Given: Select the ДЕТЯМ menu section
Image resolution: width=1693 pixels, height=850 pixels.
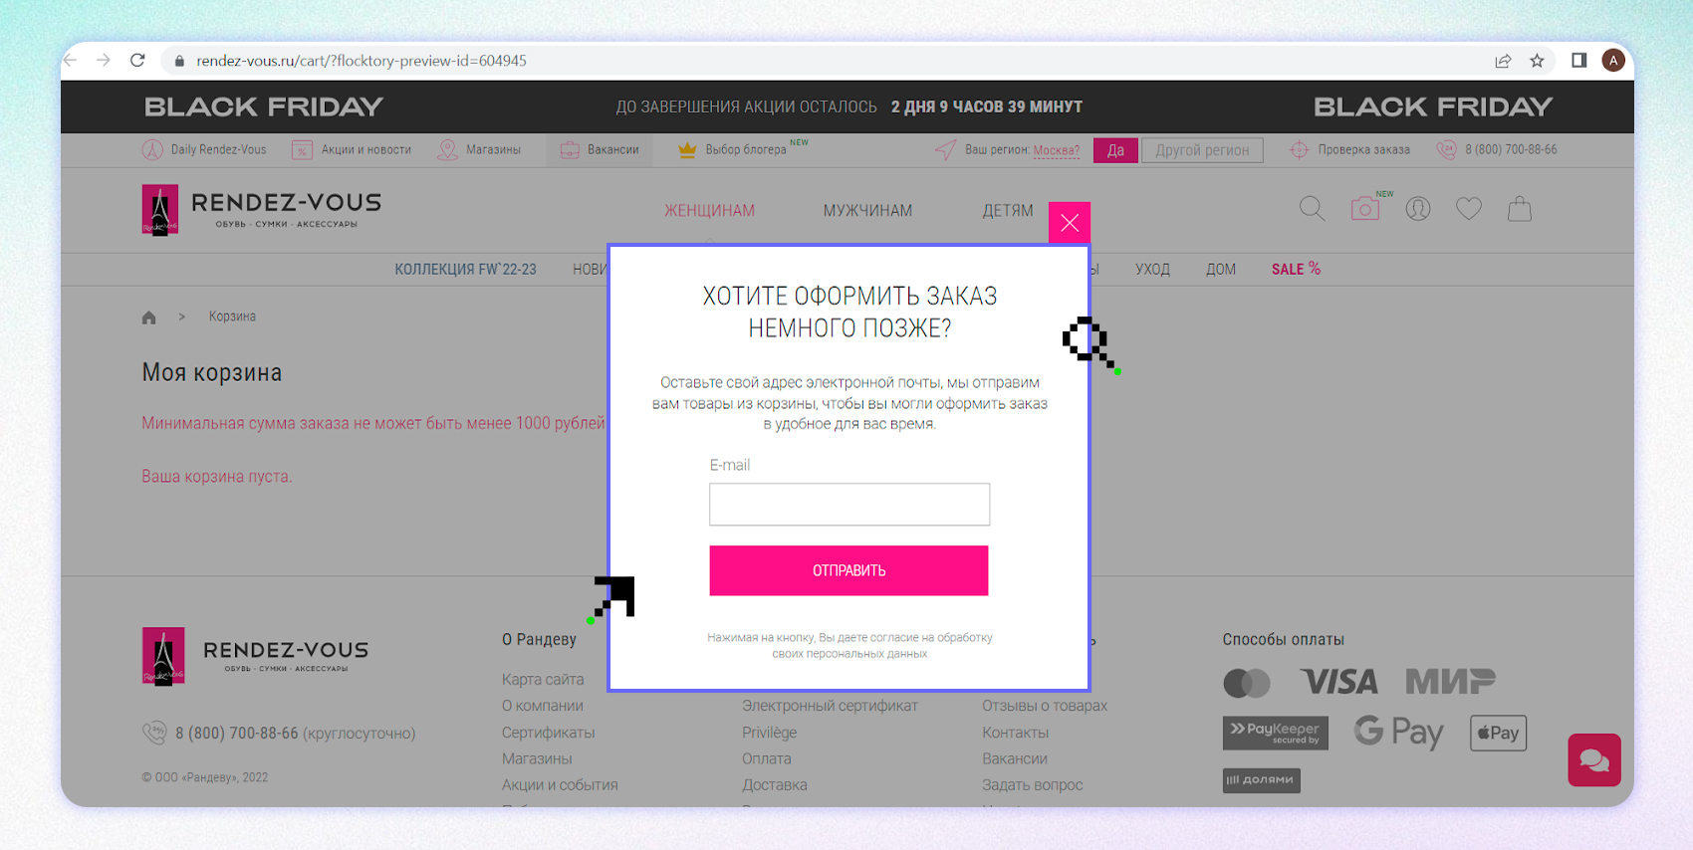Looking at the screenshot, I should pyautogui.click(x=1007, y=211).
